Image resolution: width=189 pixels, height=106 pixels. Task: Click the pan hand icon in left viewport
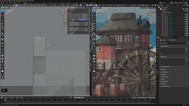[65, 20]
